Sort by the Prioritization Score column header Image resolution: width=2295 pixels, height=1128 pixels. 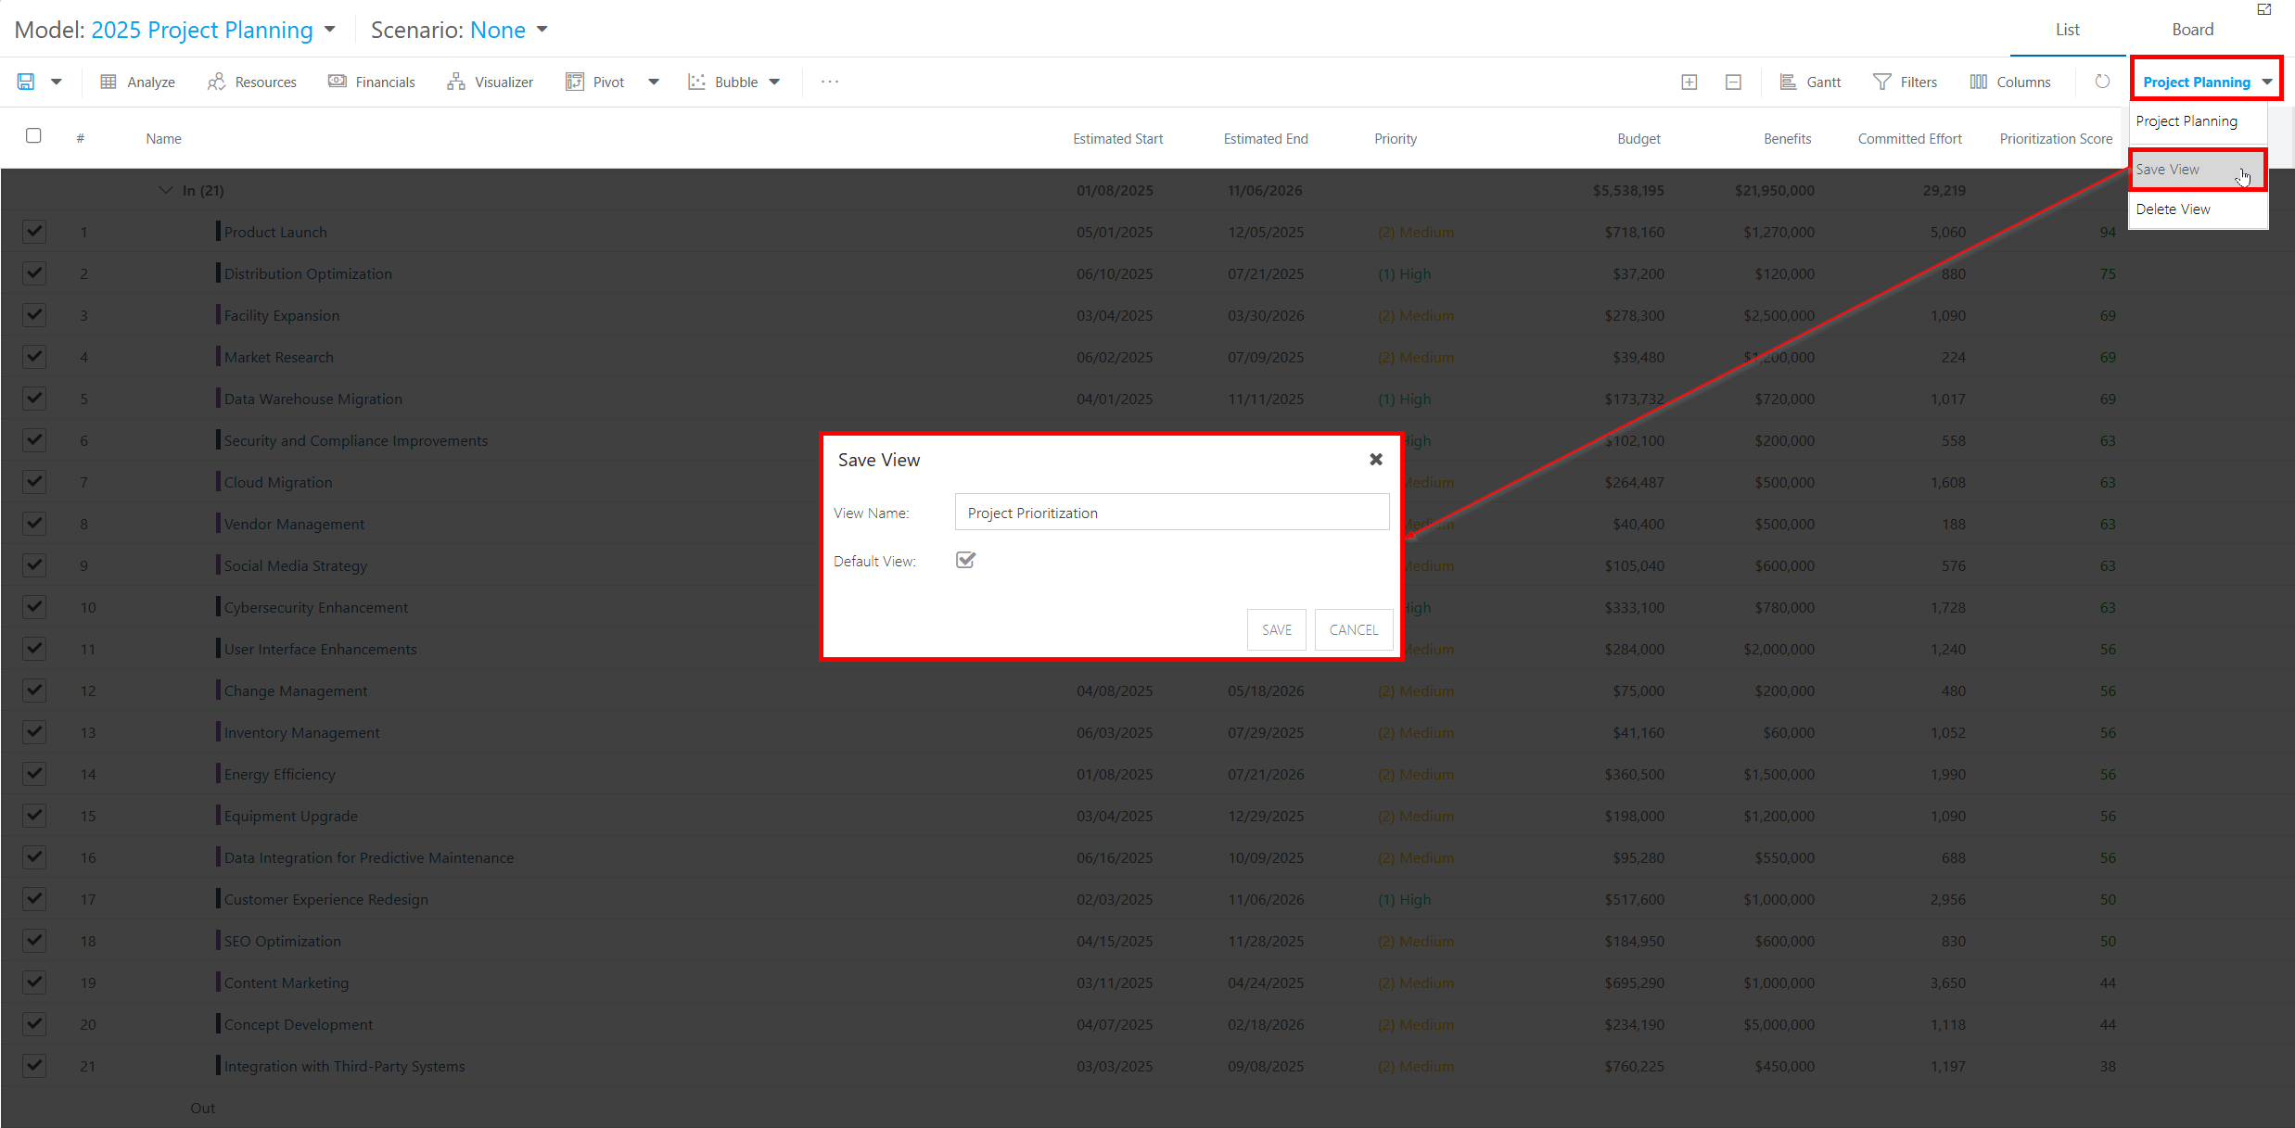[2056, 139]
